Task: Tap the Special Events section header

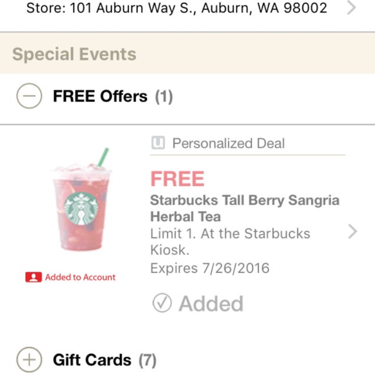Action: click(x=74, y=55)
